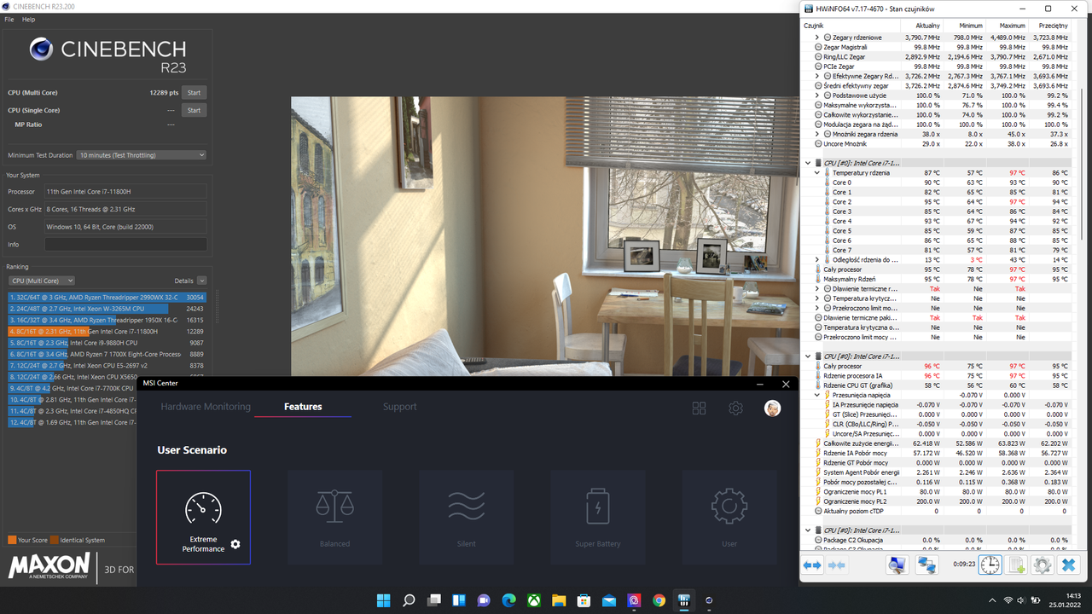This screenshot has height=614, width=1092.
Task: Select User gear scenario icon
Action: (729, 507)
